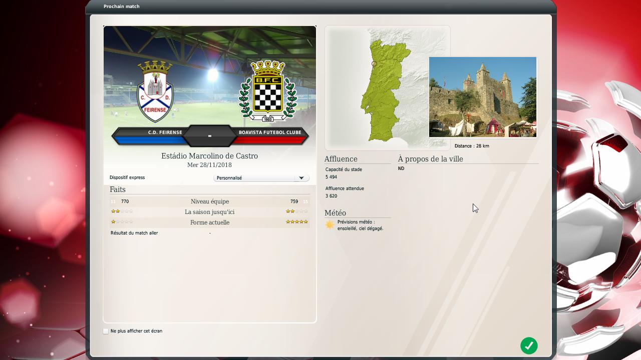The width and height of the screenshot is (641, 360).
Task: Click Feirense team level value 770
Action: pyautogui.click(x=125, y=201)
